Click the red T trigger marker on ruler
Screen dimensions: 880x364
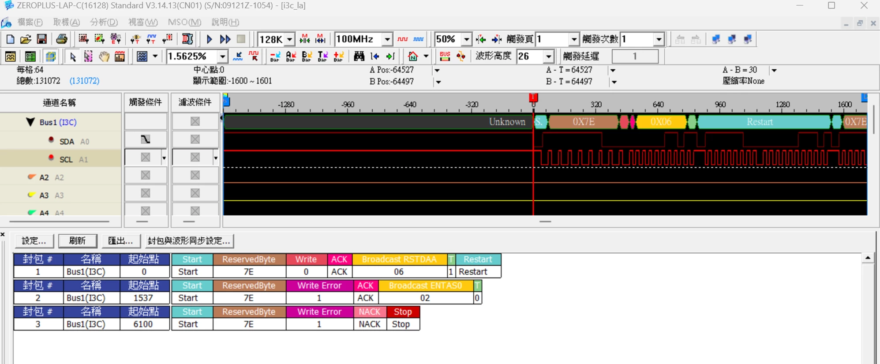click(533, 97)
